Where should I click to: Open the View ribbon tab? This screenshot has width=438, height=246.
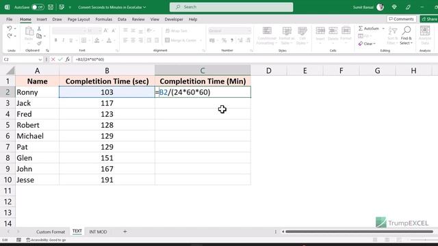[x=155, y=19]
